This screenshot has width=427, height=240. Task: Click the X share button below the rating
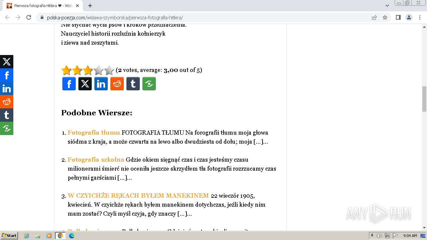[85, 84]
